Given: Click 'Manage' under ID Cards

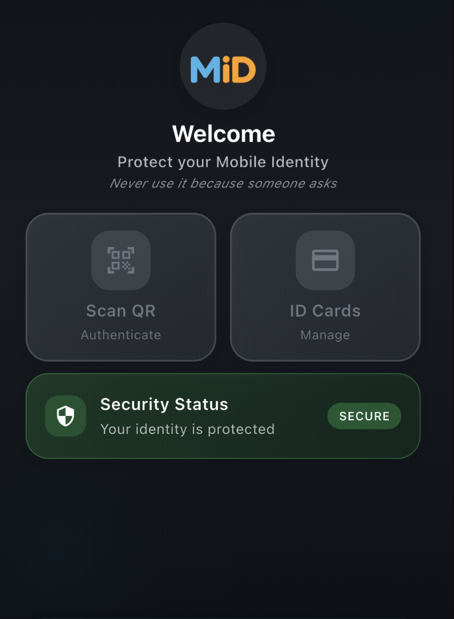Looking at the screenshot, I should tap(325, 335).
